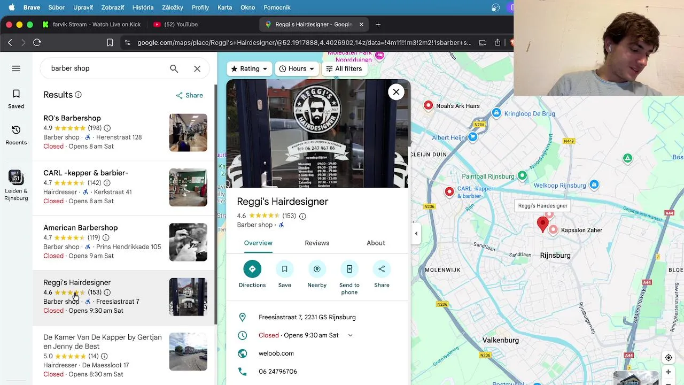Click the selected Reggi's red map pin
This screenshot has height=385, width=684.
pos(542,225)
